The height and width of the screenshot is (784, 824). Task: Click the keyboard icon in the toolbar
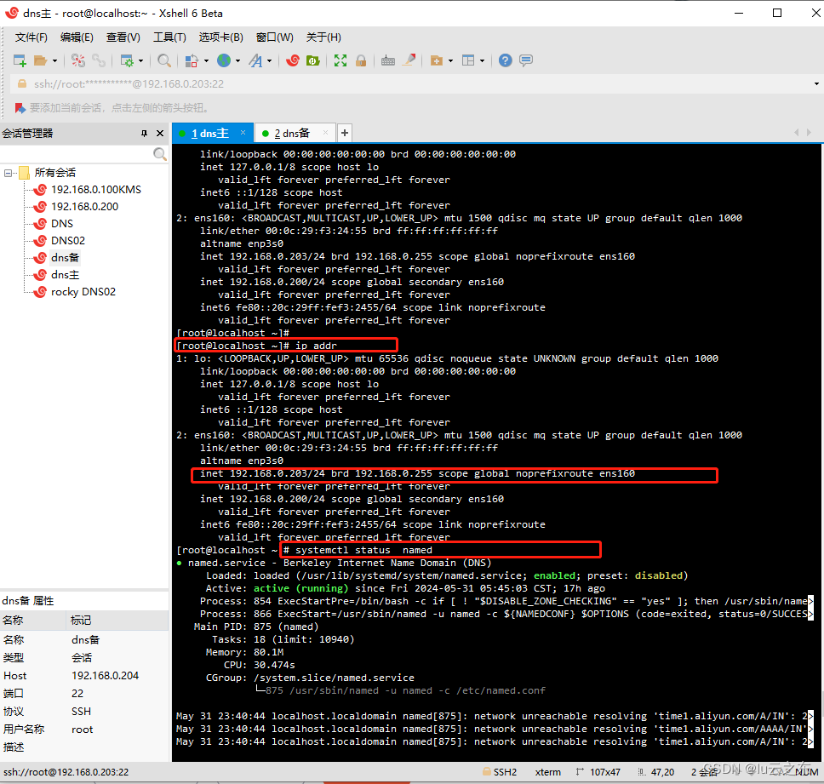click(388, 60)
